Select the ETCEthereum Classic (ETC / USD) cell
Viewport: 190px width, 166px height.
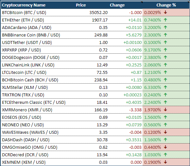(x=34, y=102)
